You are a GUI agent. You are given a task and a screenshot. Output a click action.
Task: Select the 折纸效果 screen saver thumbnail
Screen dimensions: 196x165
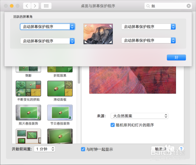coord(60,69)
